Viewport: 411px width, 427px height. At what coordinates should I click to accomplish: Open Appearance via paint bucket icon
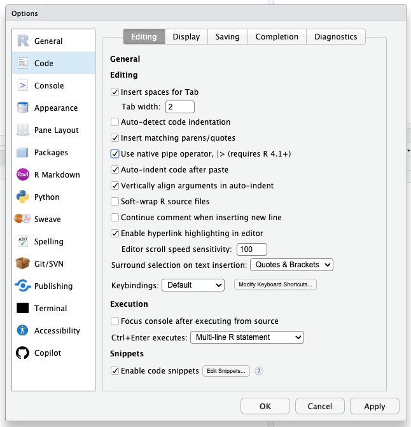(23, 108)
